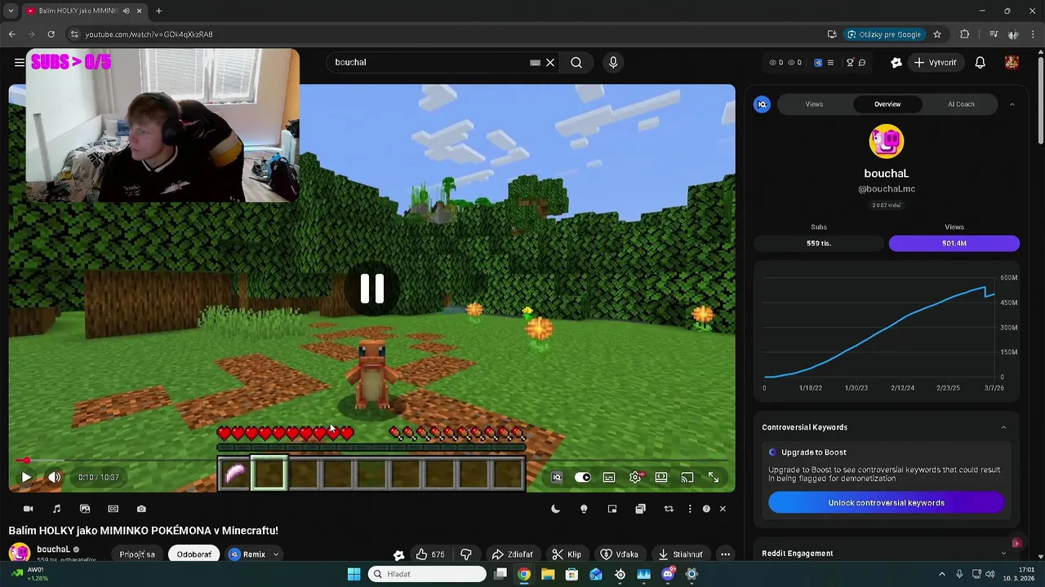The width and height of the screenshot is (1045, 587).
Task: Switch to the AI Coach tab
Action: click(x=961, y=104)
